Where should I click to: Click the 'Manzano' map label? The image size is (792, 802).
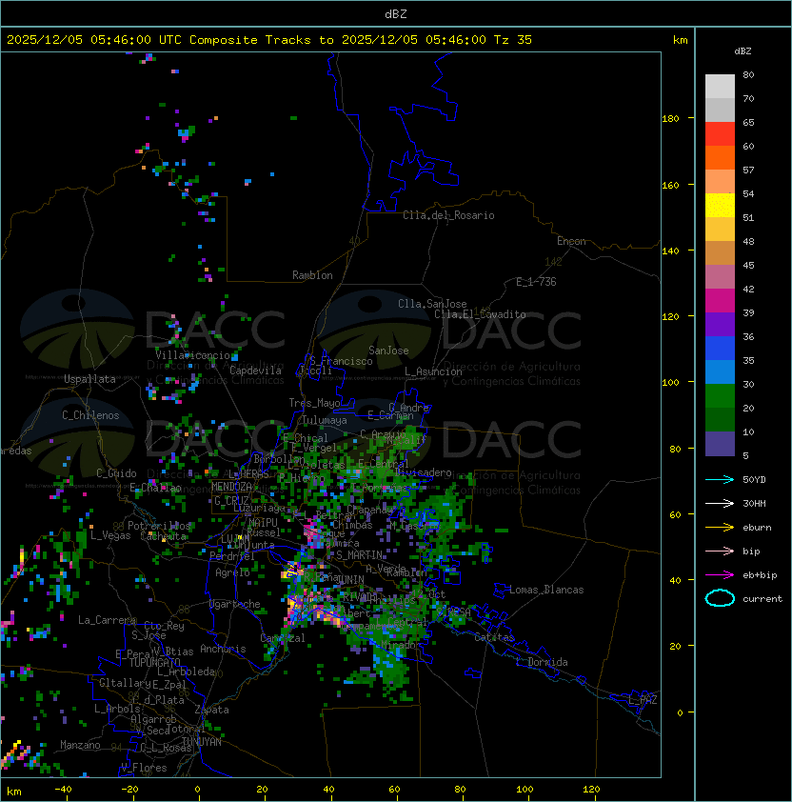[80, 745]
